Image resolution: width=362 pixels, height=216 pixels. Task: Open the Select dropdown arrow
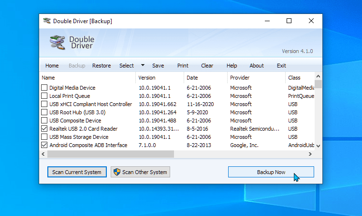coord(143,66)
